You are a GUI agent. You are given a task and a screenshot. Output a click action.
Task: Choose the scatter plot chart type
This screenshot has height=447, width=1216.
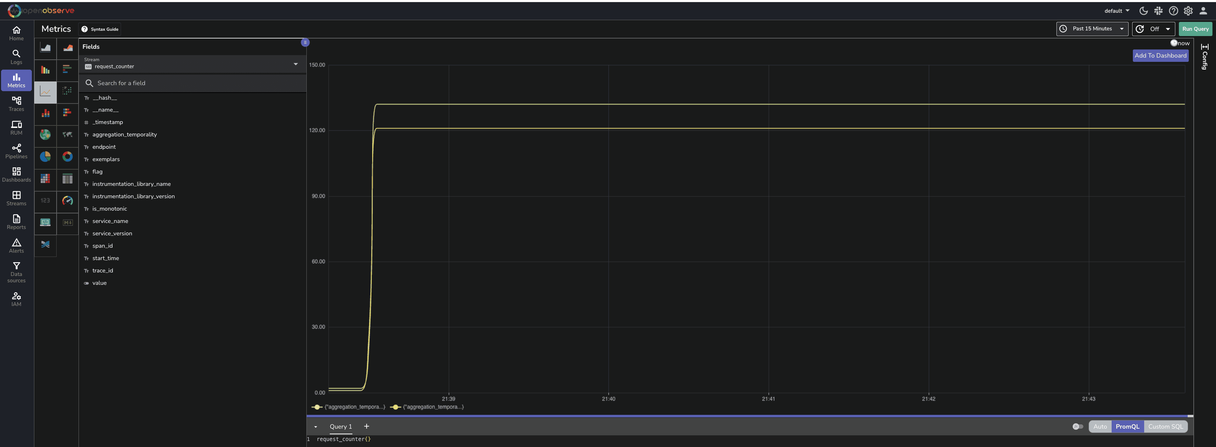(68, 92)
